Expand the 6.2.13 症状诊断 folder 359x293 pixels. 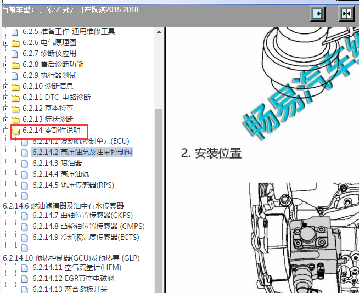coord(5,120)
